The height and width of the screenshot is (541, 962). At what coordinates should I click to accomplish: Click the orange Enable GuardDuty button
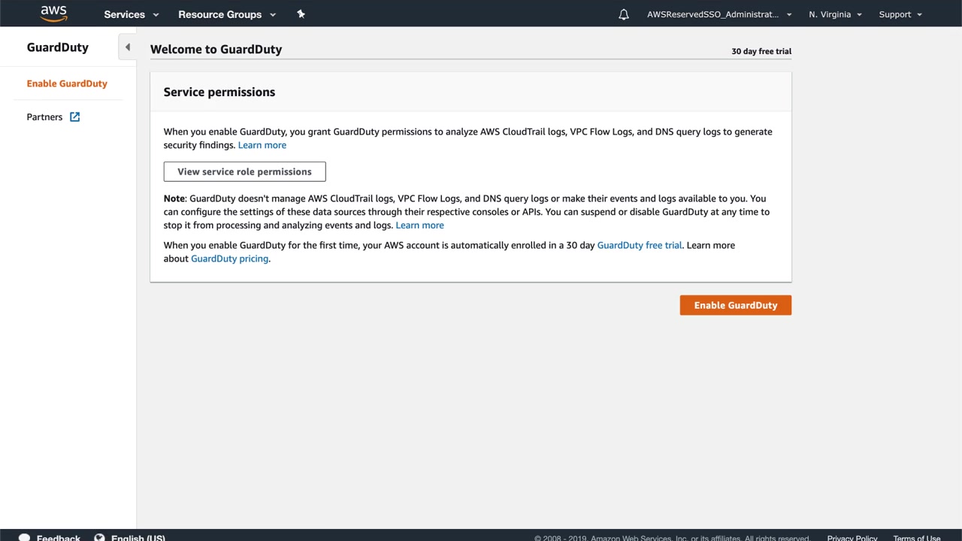(x=735, y=305)
